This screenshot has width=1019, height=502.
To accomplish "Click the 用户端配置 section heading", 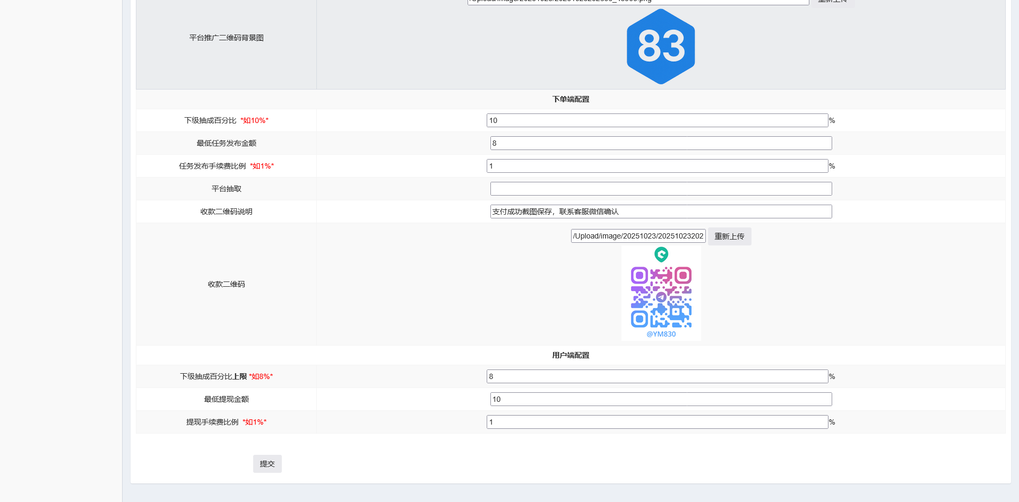I will pos(571,355).
